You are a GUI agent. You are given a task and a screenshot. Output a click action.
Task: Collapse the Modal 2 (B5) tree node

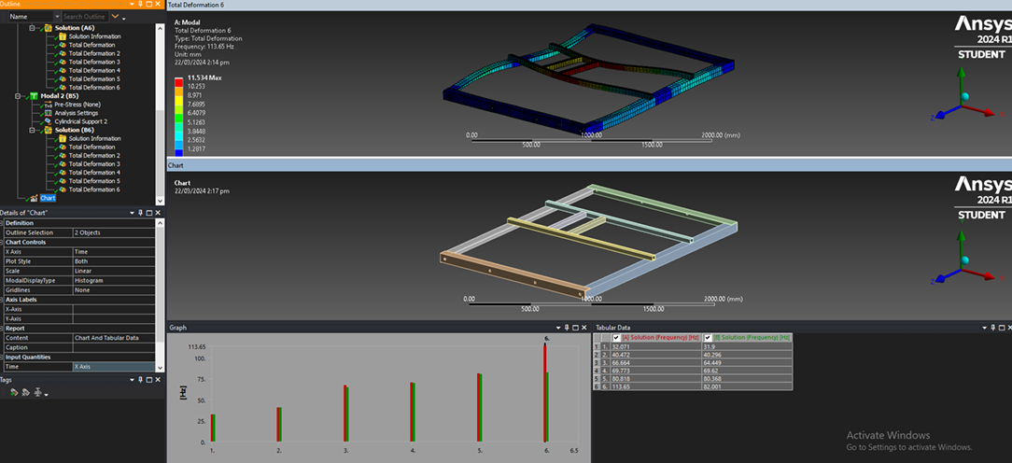coord(17,96)
